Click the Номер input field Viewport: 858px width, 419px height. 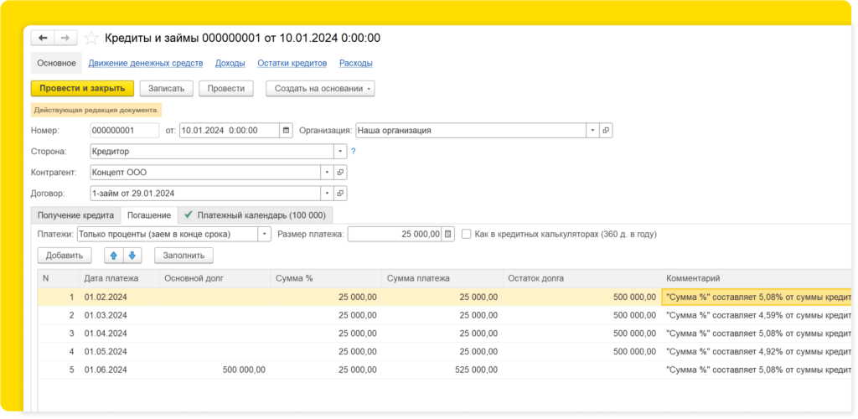(124, 131)
